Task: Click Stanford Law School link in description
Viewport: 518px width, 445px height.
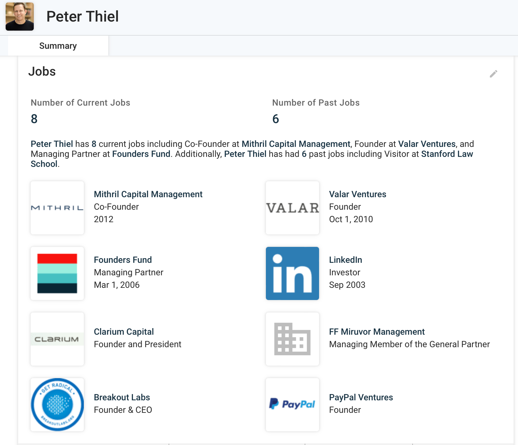Action: [447, 154]
